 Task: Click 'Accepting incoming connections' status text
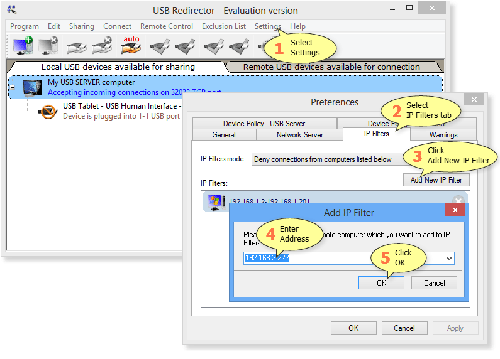point(134,92)
